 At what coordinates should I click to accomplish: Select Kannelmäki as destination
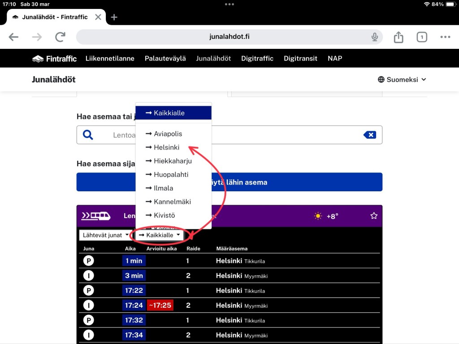[x=172, y=202]
